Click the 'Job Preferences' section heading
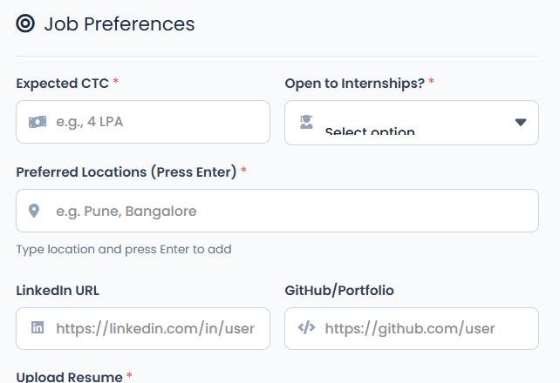 120,24
